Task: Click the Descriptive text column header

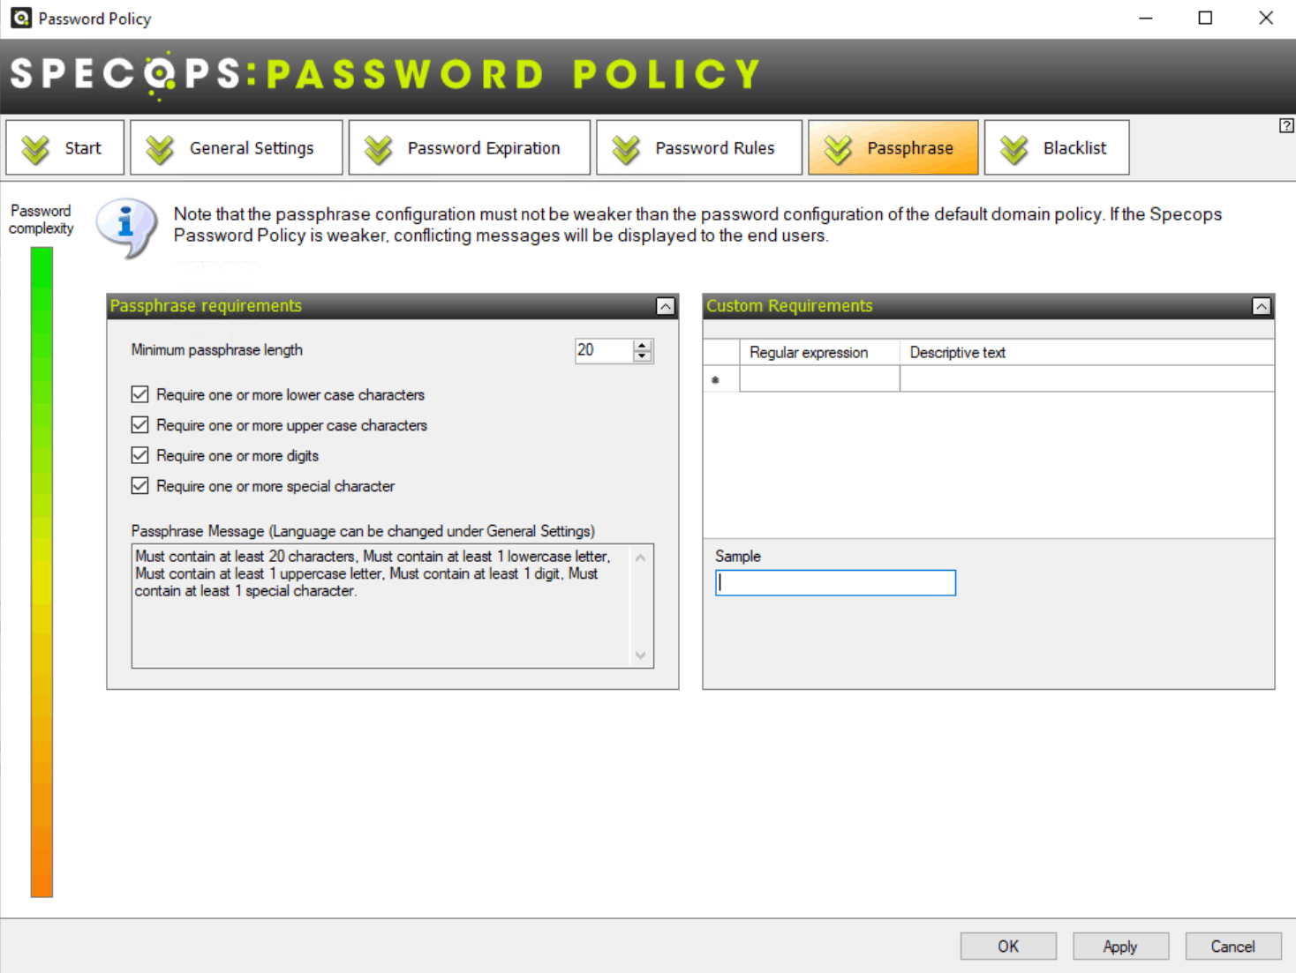Action: click(1087, 352)
